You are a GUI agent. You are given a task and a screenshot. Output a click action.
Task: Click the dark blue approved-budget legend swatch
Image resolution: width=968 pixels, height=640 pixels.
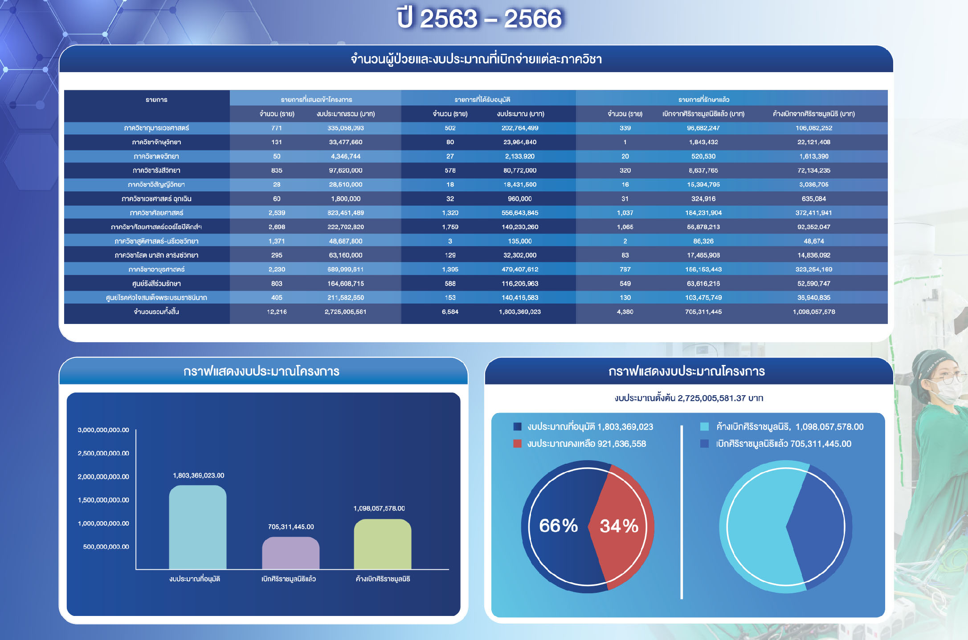(517, 427)
